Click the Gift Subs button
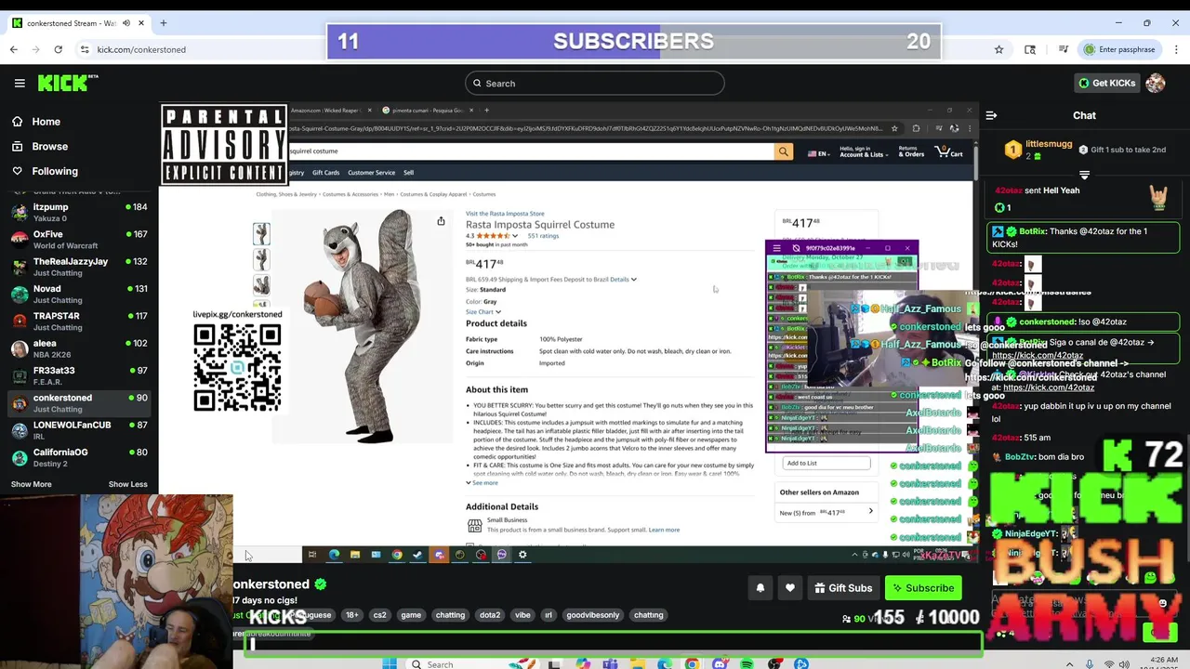Image resolution: width=1190 pixels, height=669 pixels. coord(843,588)
